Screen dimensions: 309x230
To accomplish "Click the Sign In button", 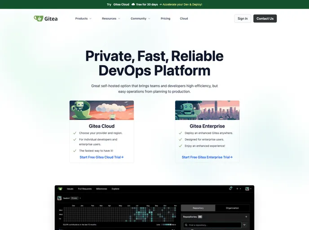I will [x=243, y=18].
